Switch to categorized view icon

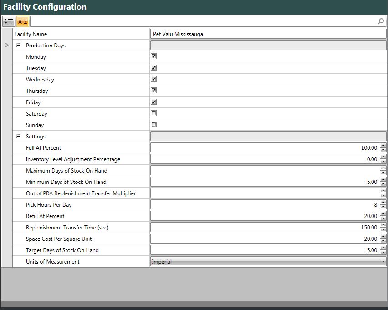point(9,21)
